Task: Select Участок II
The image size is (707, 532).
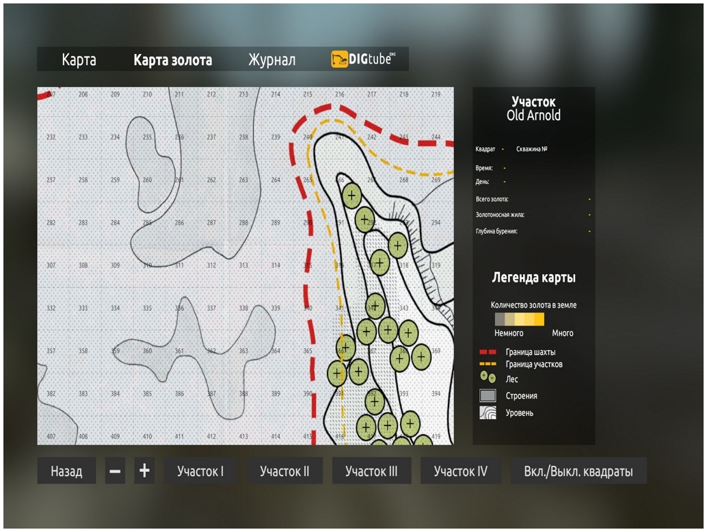Action: (284, 471)
